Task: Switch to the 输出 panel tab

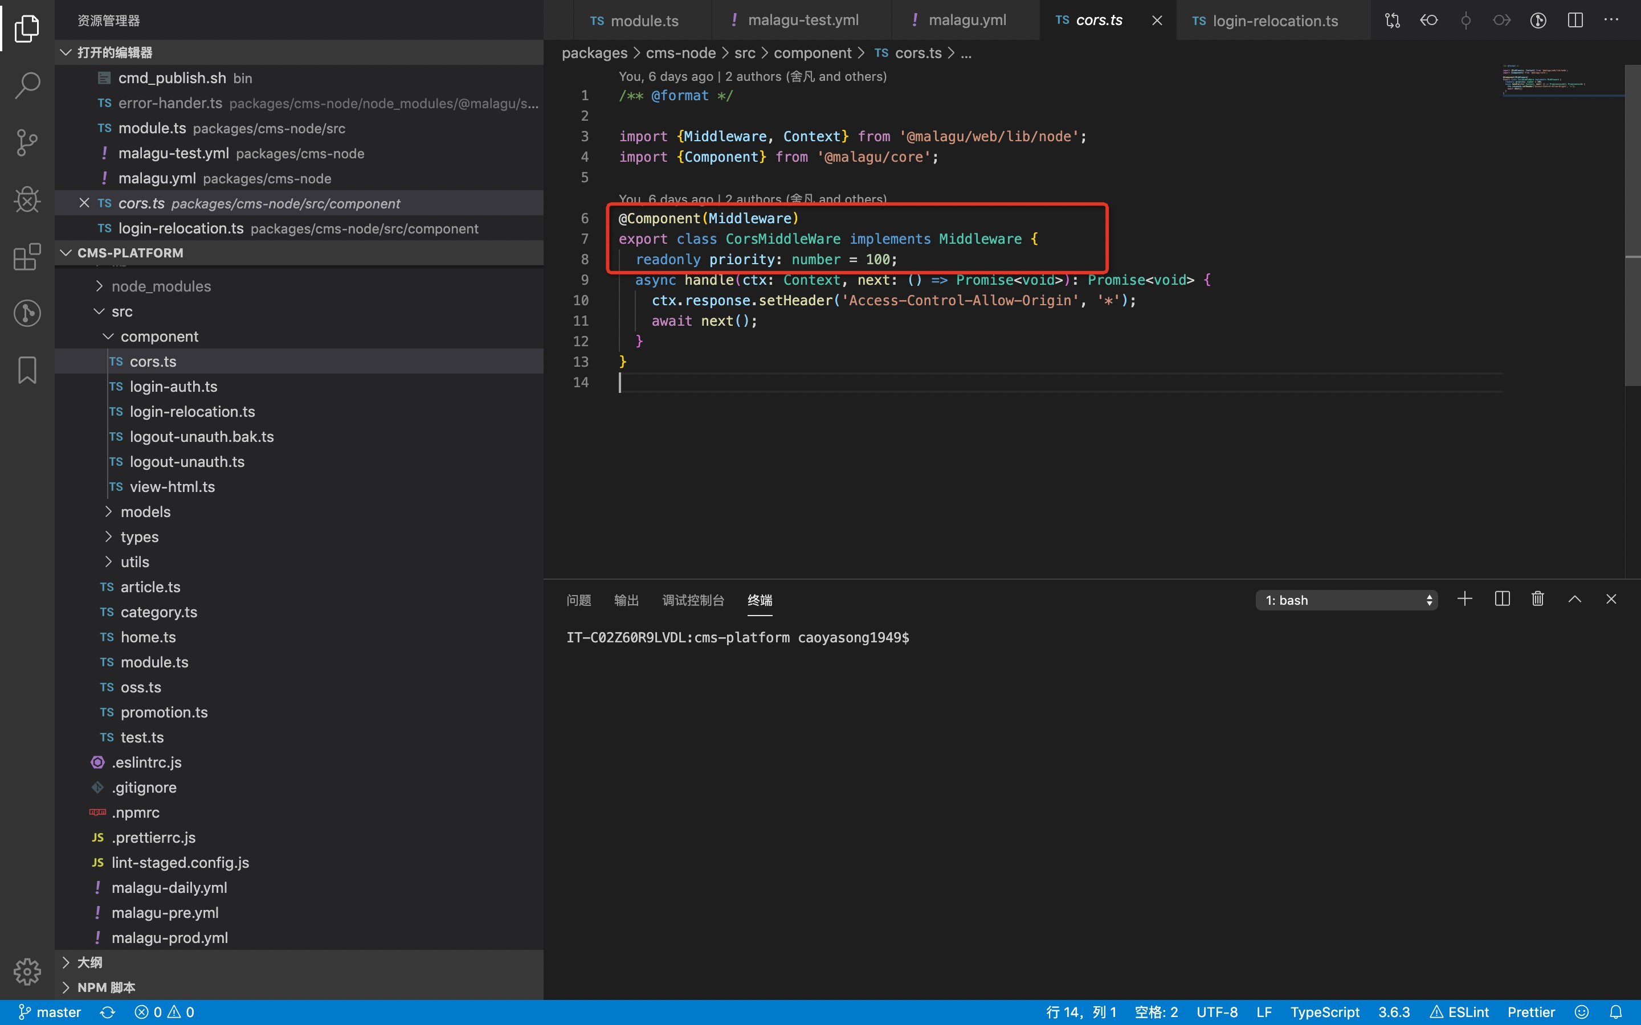Action: click(x=626, y=600)
